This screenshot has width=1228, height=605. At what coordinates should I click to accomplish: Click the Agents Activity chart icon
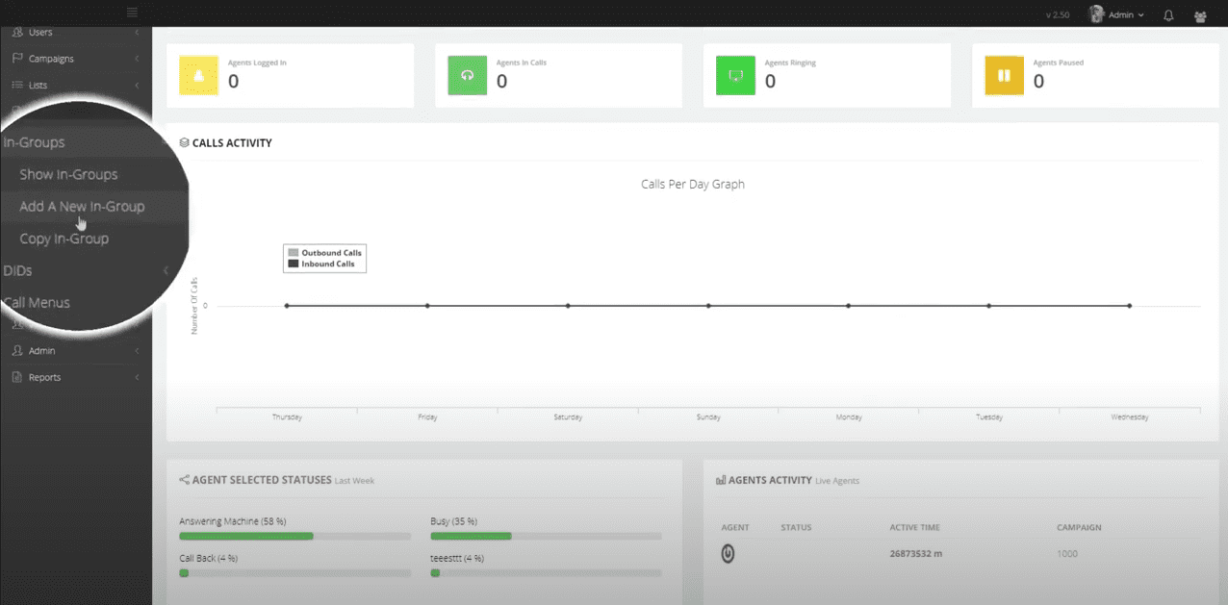click(721, 480)
